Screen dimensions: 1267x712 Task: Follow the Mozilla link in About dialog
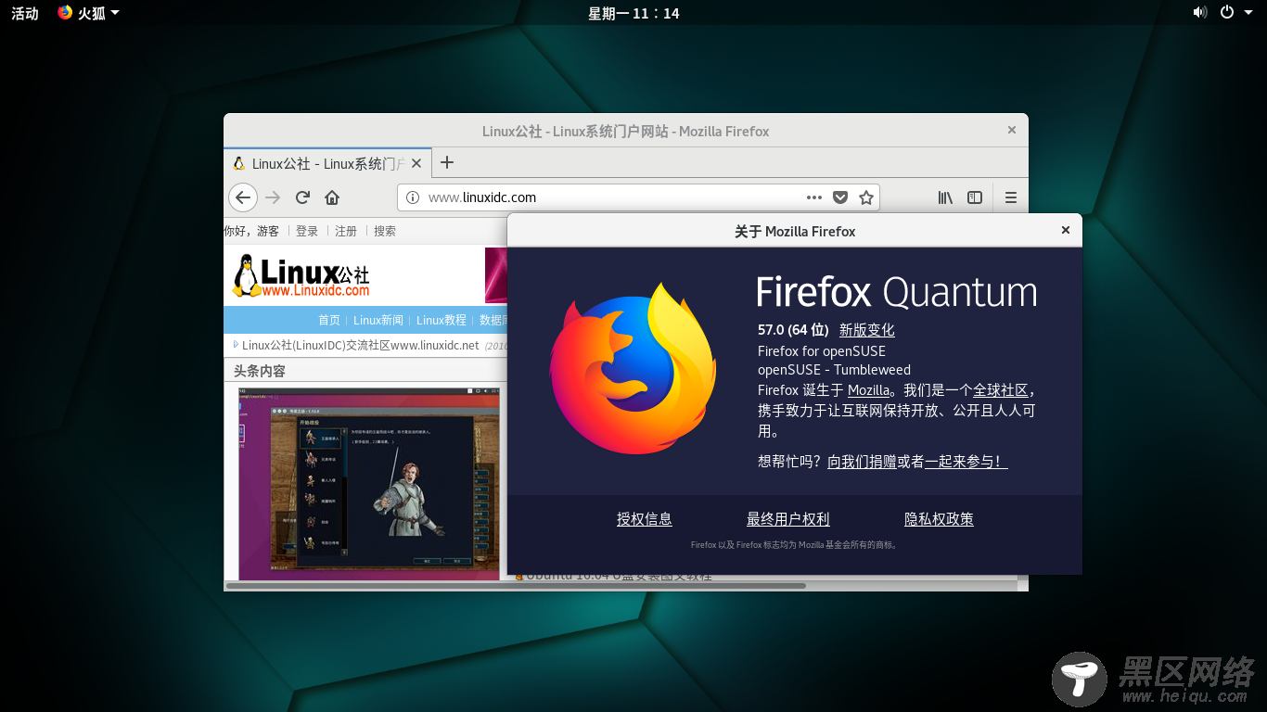click(869, 390)
